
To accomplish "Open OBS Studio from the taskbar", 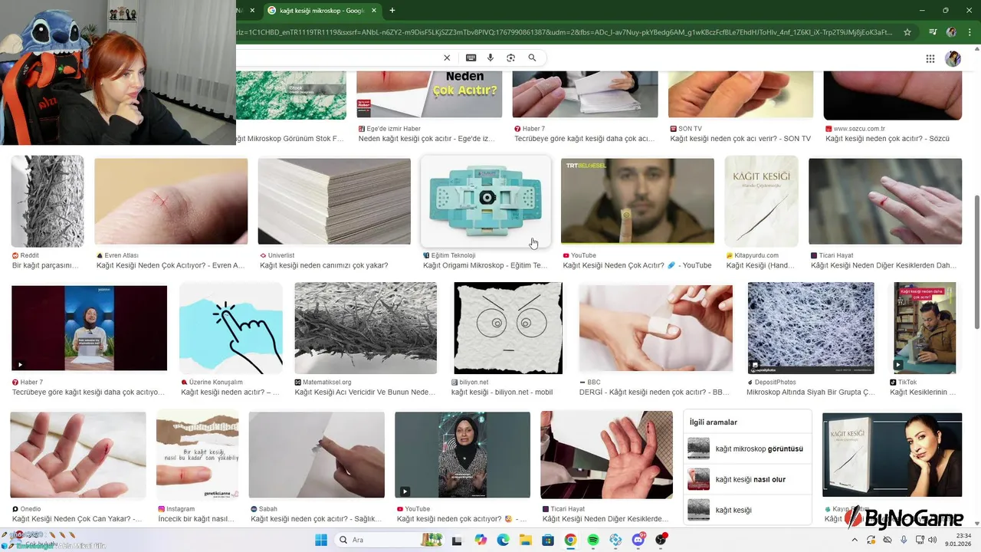I will [661, 540].
